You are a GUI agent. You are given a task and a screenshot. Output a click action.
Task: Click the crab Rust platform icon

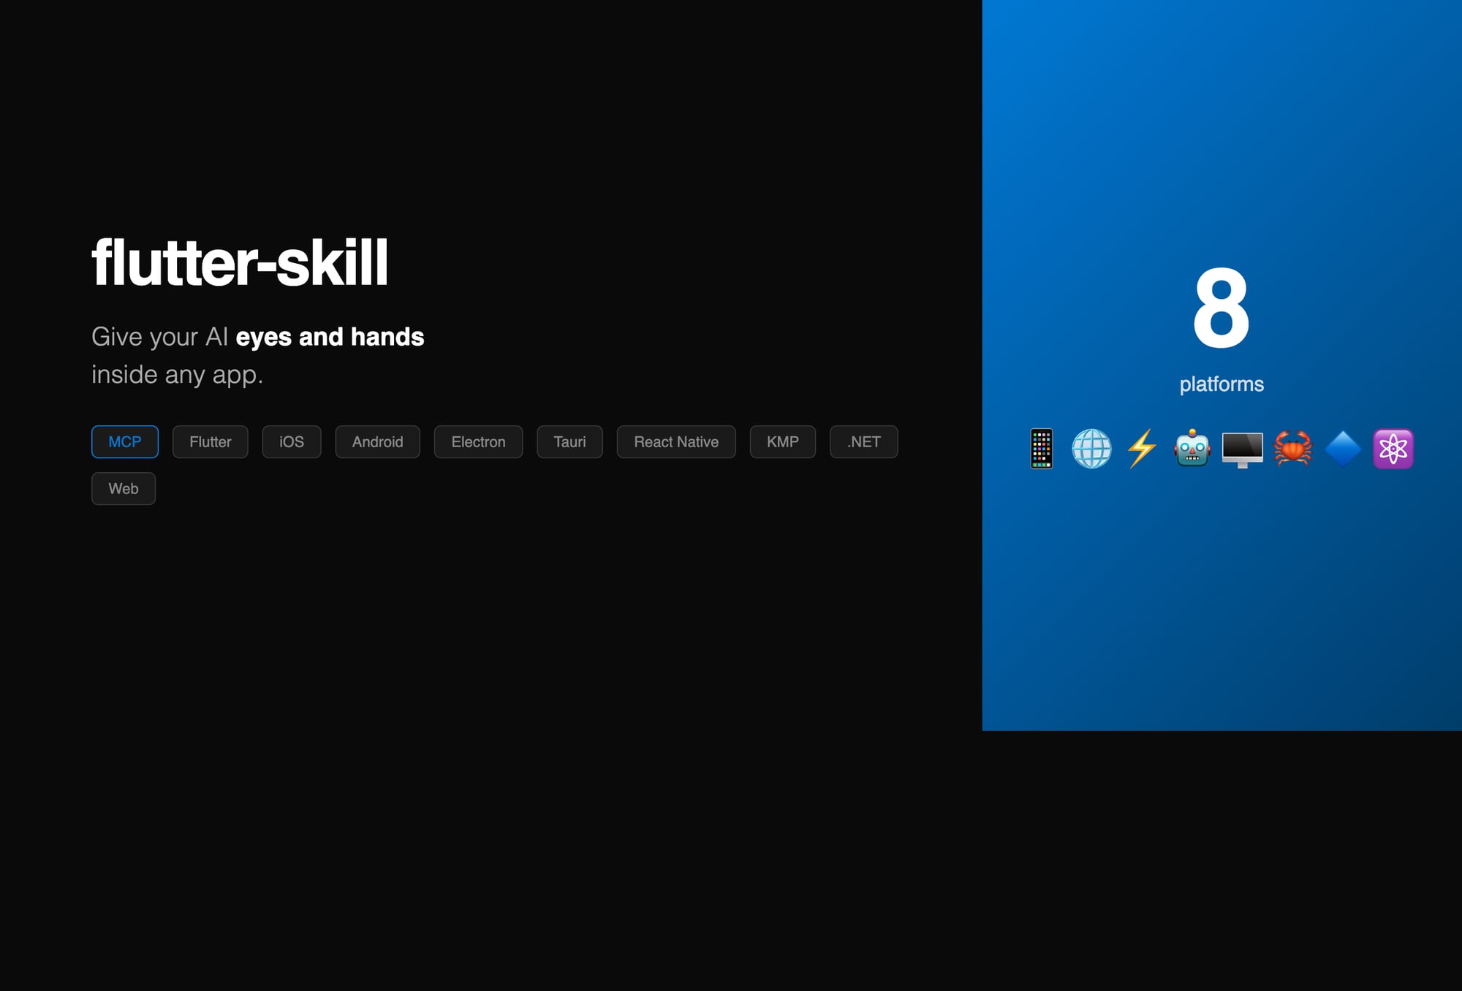pos(1293,449)
